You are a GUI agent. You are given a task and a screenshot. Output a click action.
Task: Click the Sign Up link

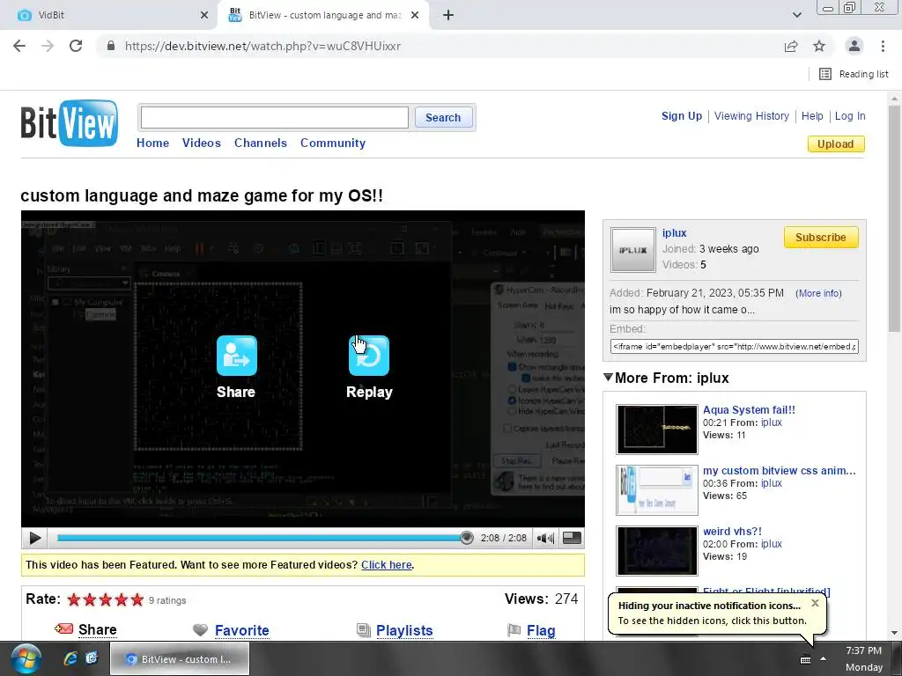pyautogui.click(x=682, y=116)
